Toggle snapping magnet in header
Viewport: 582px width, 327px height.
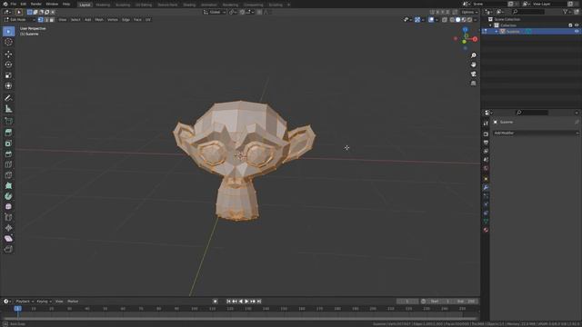pos(242,12)
